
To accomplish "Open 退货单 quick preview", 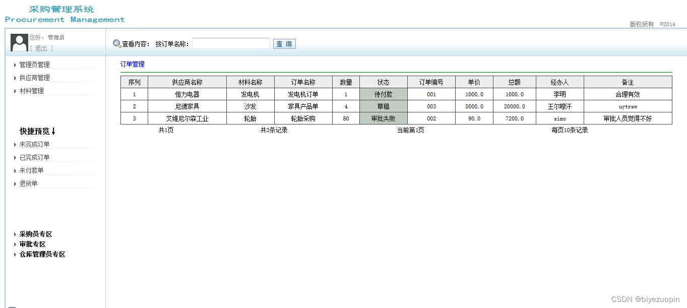I will coord(29,183).
